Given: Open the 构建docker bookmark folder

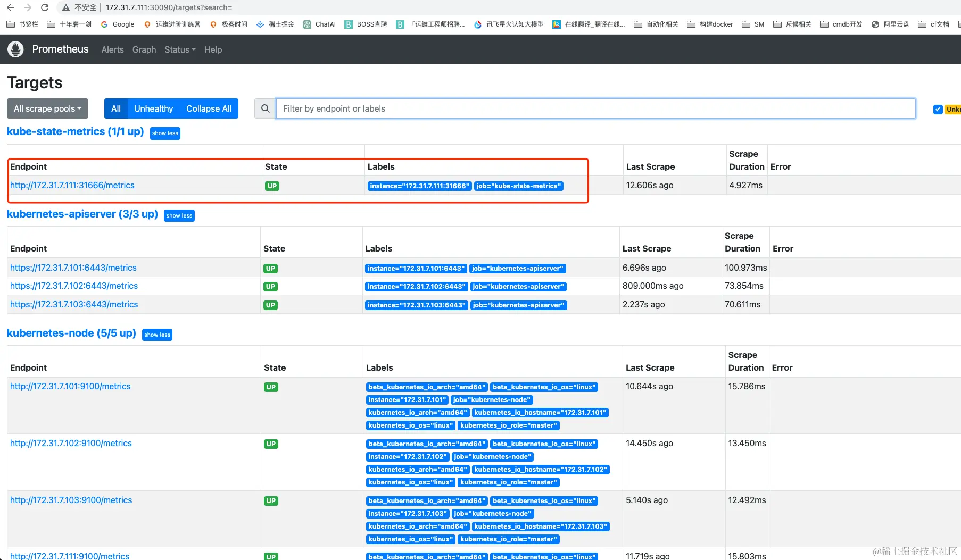Looking at the screenshot, I should [710, 24].
